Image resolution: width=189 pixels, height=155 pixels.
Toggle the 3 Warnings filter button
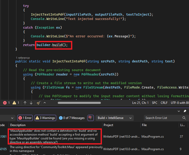(x=45, y=118)
